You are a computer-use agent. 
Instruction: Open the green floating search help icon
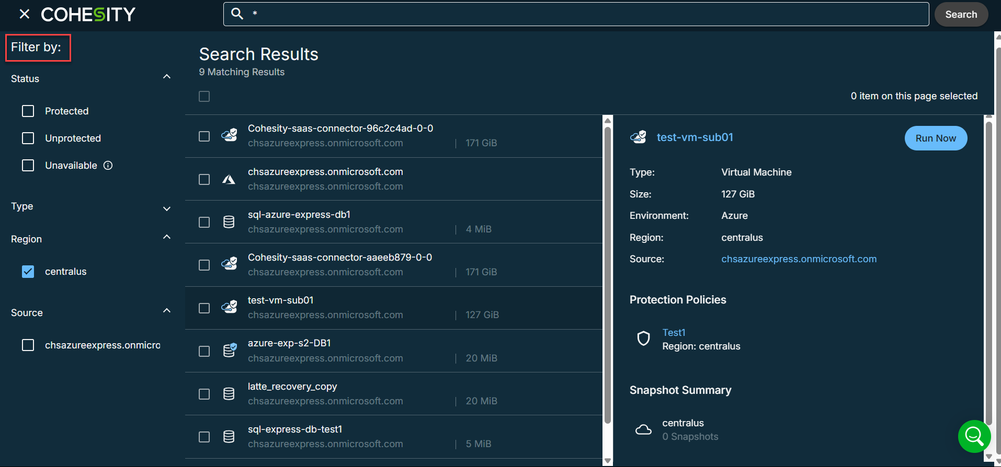pyautogui.click(x=974, y=436)
